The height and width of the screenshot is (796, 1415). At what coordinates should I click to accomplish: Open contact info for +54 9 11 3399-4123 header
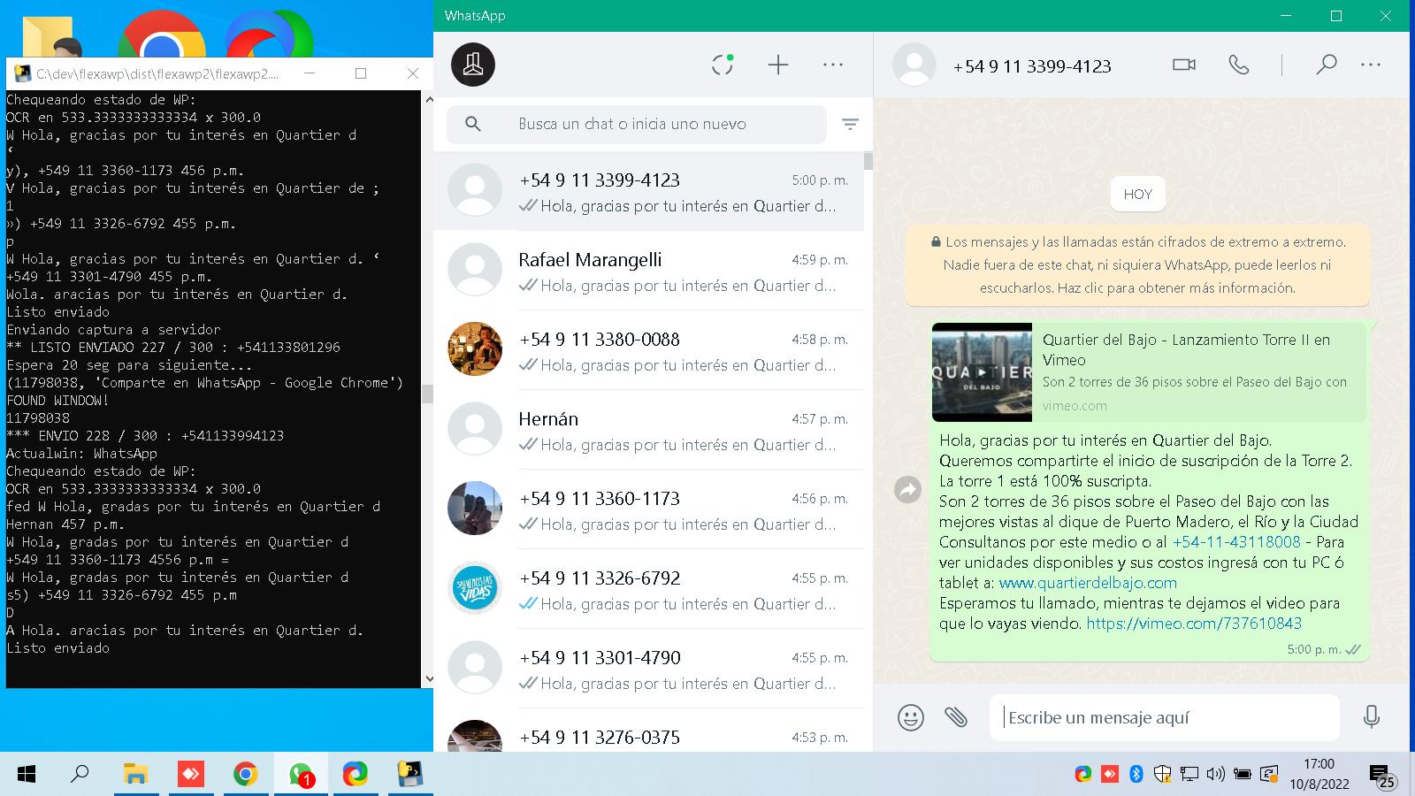(x=1032, y=66)
